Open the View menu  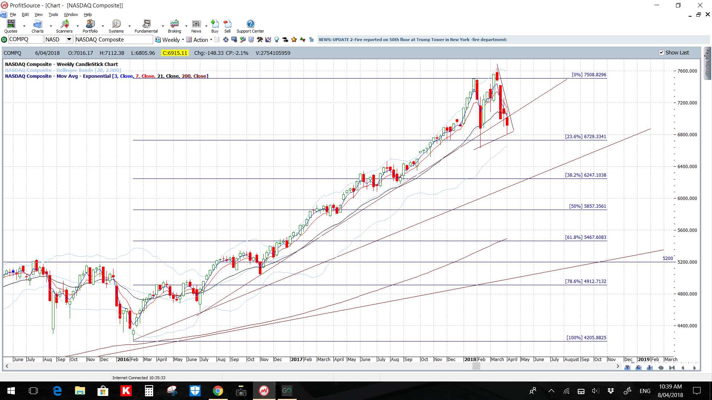[x=39, y=14]
